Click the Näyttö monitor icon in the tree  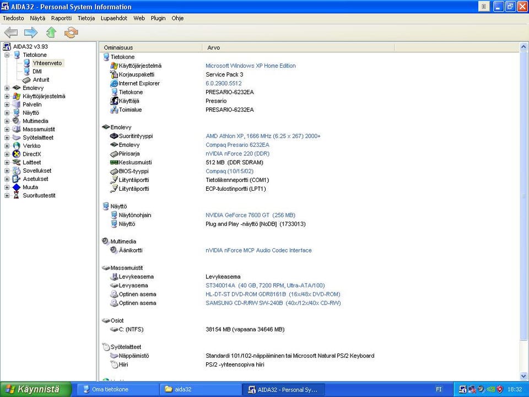point(17,112)
